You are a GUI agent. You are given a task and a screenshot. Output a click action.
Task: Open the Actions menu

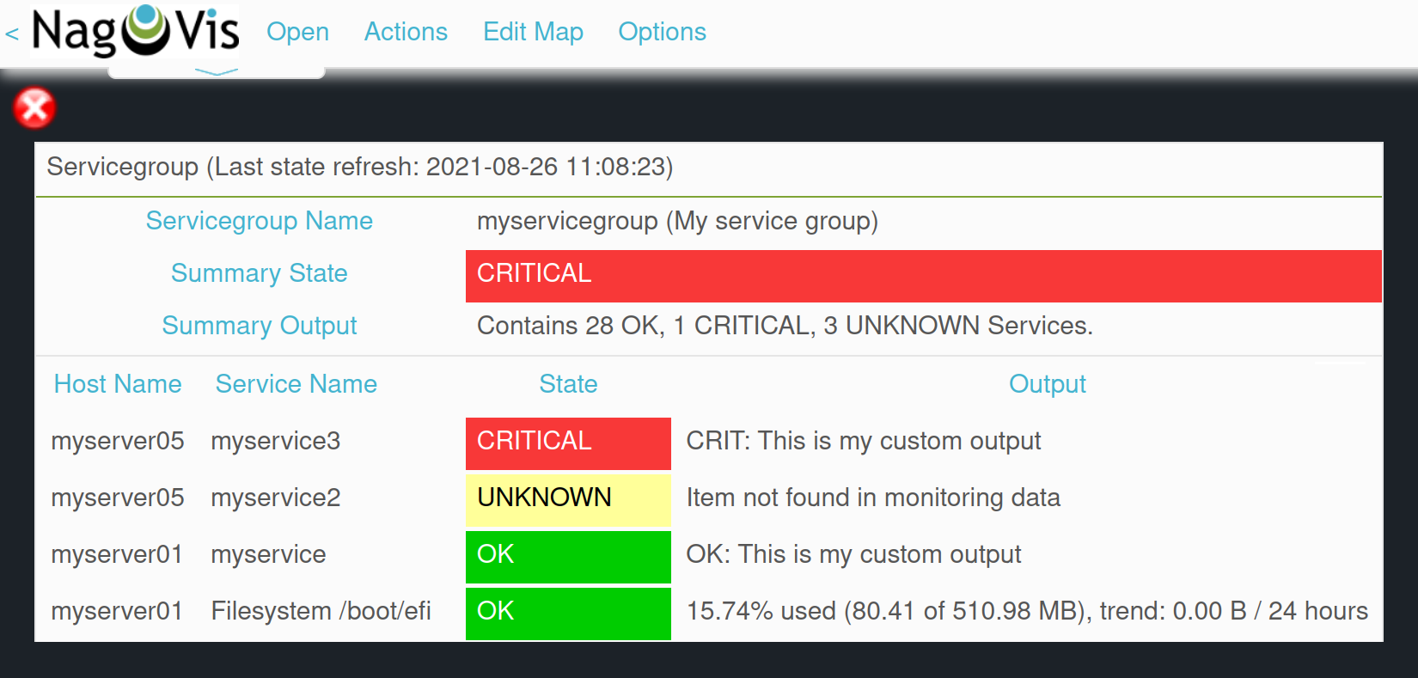pos(406,32)
